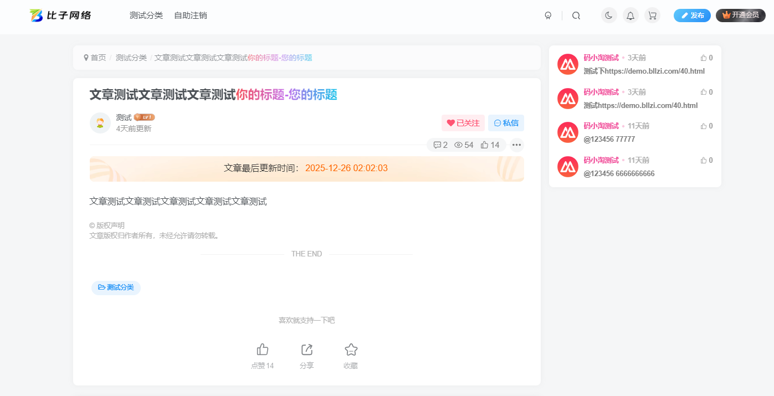
Task: Toggle dark mode with the moon icon
Action: pos(608,15)
